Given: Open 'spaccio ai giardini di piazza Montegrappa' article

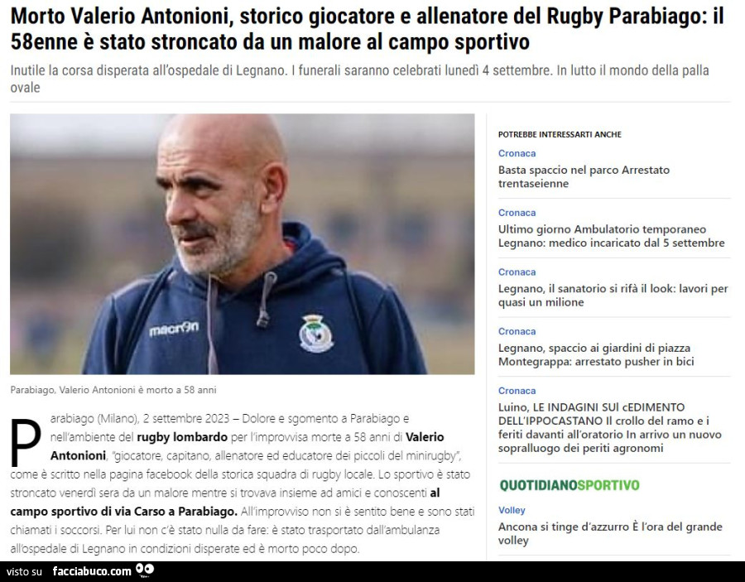Looking at the screenshot, I should click(x=596, y=354).
